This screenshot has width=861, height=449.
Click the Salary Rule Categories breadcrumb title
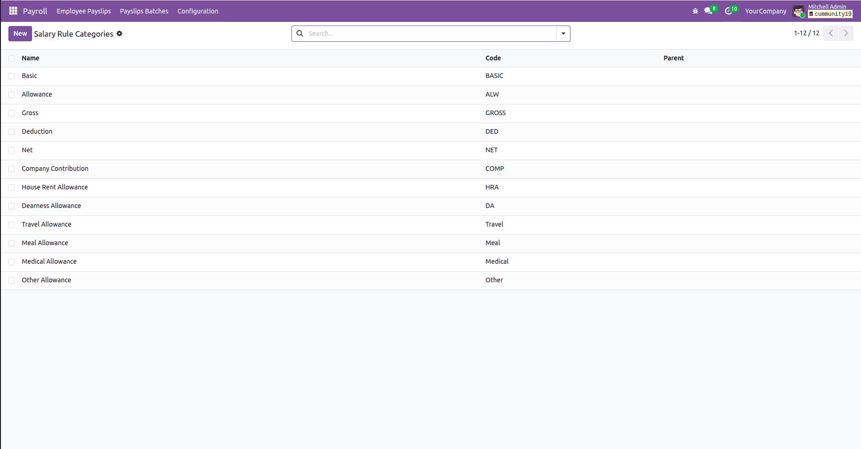coord(73,34)
